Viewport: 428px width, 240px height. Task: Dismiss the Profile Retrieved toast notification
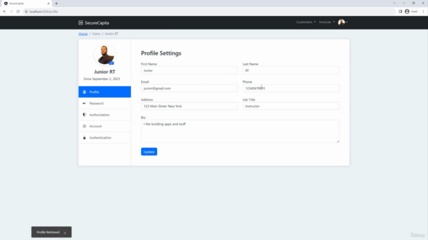coord(65,233)
